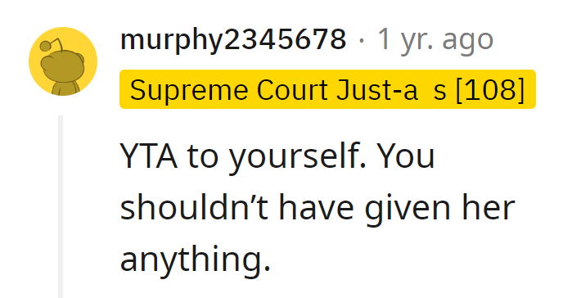Screen dimensions: 581x298
Task: Click the Supreme Court Just-a s flair
Action: pos(327,89)
